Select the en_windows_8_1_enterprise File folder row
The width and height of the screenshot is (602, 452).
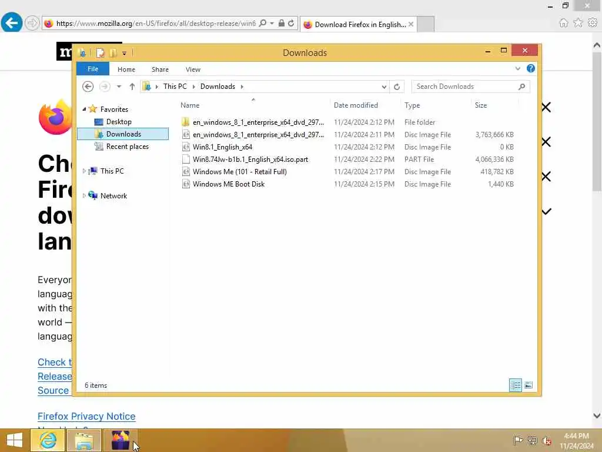point(347,122)
